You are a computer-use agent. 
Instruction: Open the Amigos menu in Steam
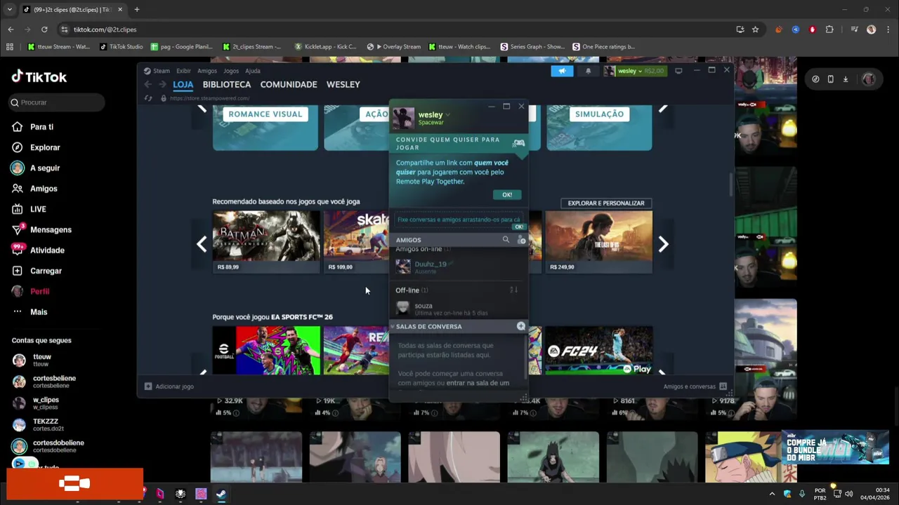pos(207,71)
